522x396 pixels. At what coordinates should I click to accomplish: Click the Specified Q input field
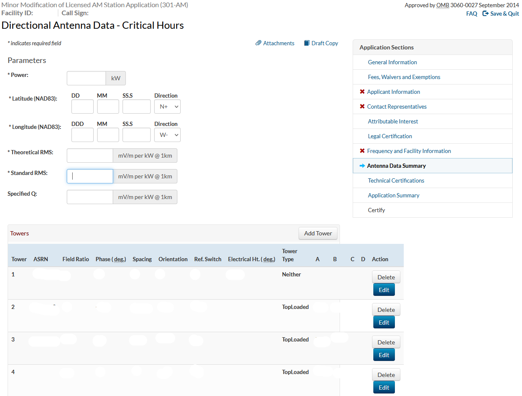[x=90, y=197]
